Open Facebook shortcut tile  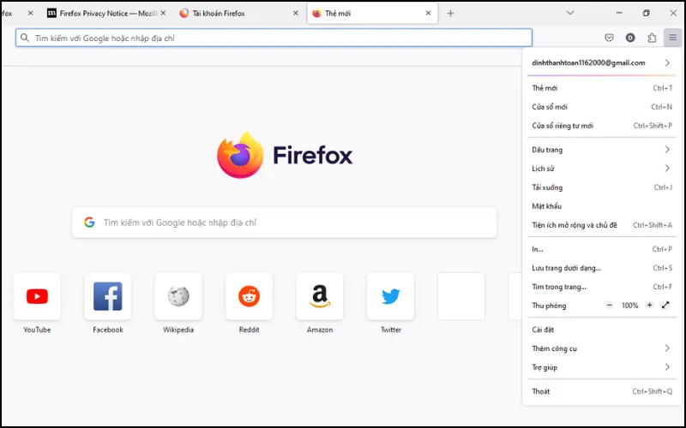click(x=108, y=296)
